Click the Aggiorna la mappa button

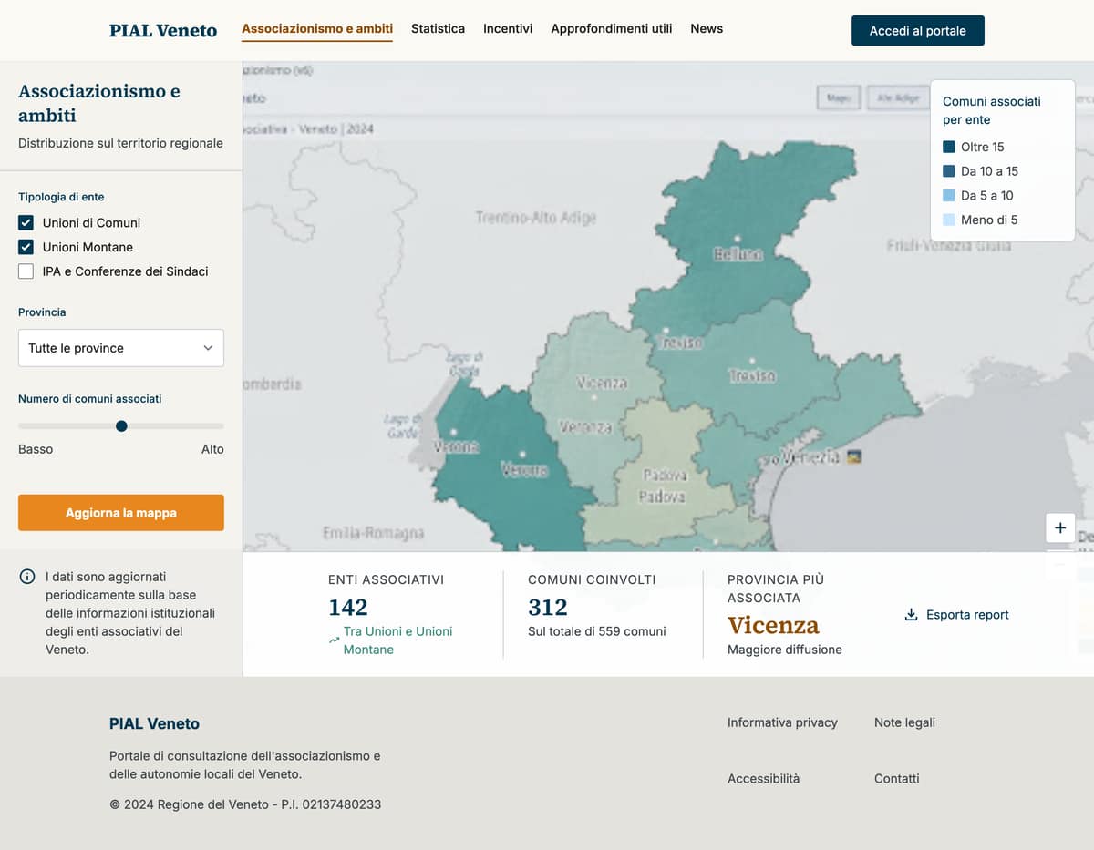[121, 513]
